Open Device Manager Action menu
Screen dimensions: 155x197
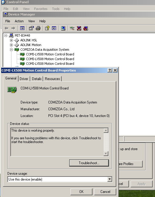tap(19, 21)
